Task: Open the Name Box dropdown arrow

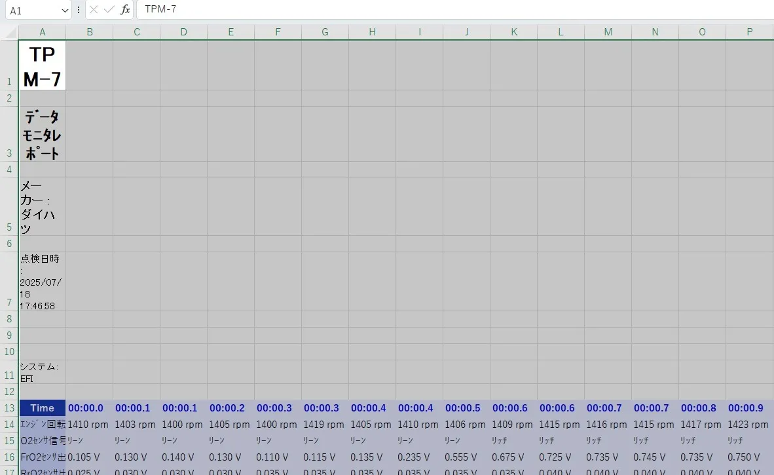Action: (x=65, y=10)
